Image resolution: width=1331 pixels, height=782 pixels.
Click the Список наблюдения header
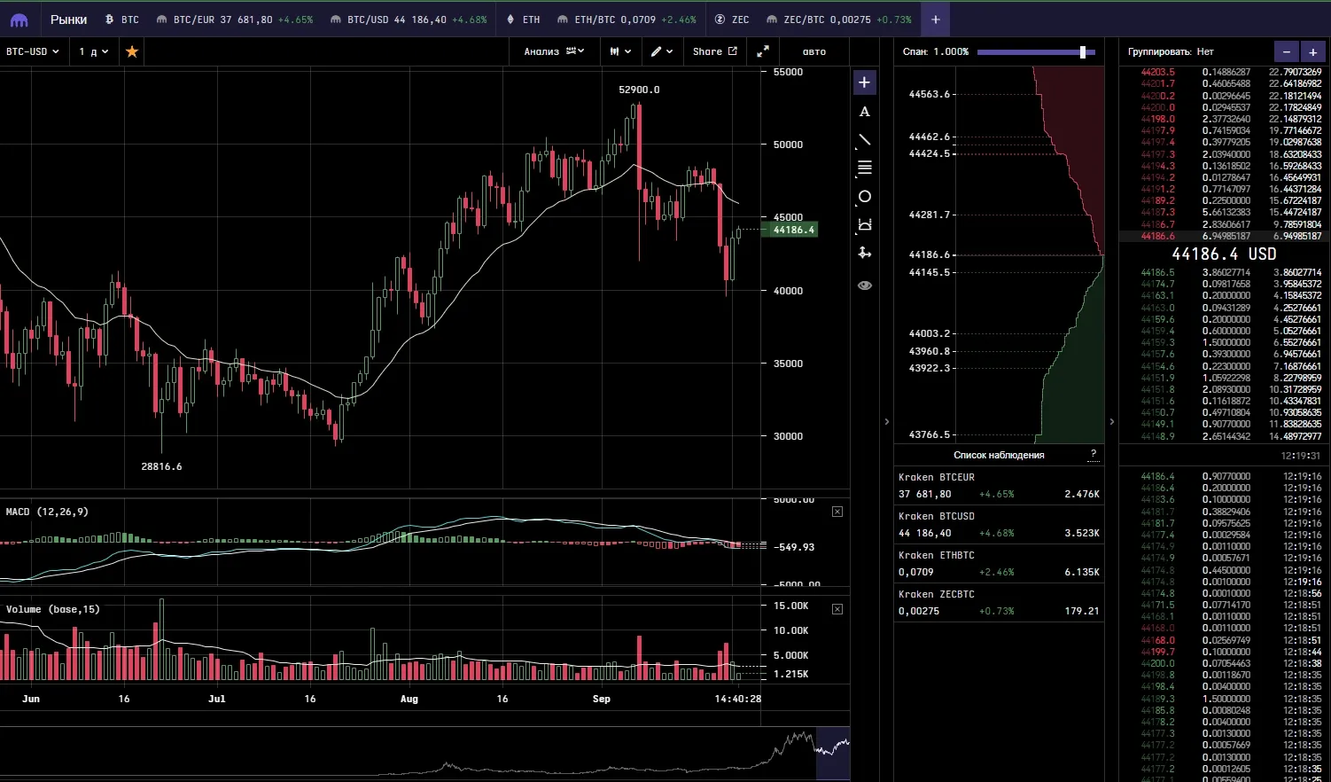pyautogui.click(x=999, y=455)
